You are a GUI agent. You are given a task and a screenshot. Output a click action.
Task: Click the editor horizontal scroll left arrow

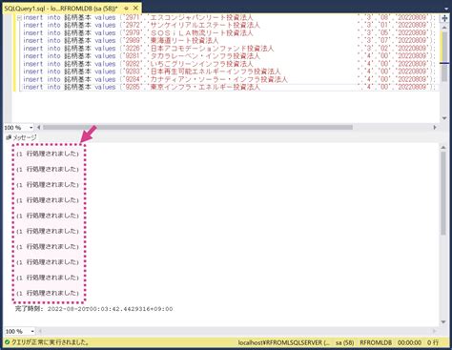click(x=39, y=128)
